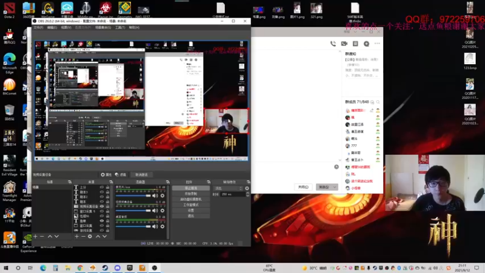Open the more options ellipsis in the QQ chat
The height and width of the screenshot is (273, 485).
click(x=377, y=44)
